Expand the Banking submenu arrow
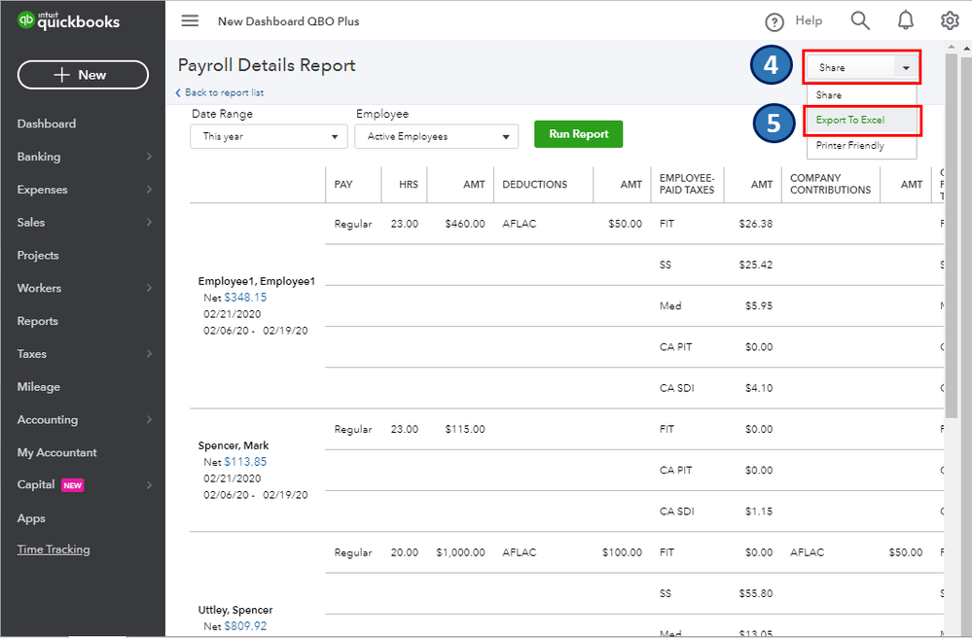The width and height of the screenshot is (972, 638). 149,157
